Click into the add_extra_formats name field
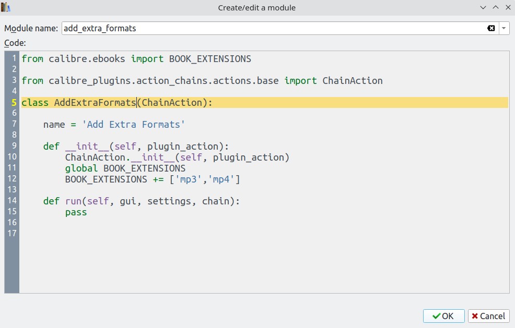 [261, 28]
